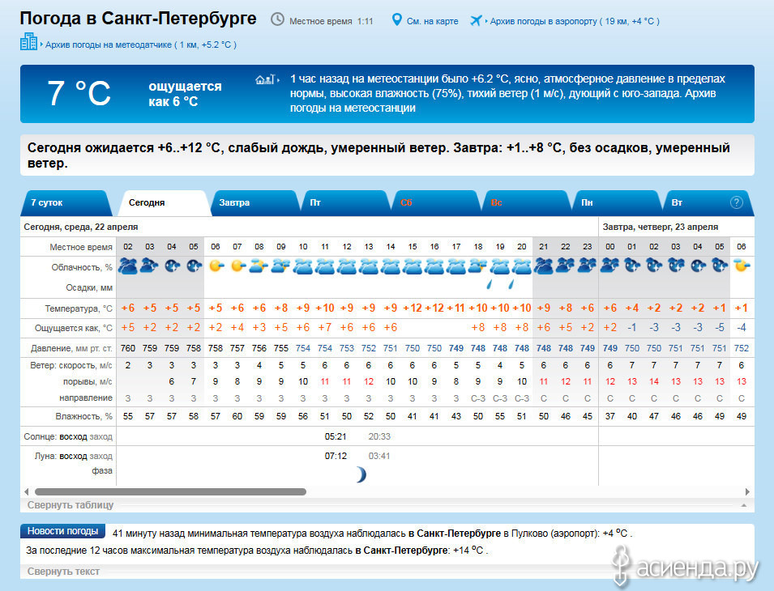The width and height of the screenshot is (774, 591).
Task: Open the help question mark icon
Action: 736,202
